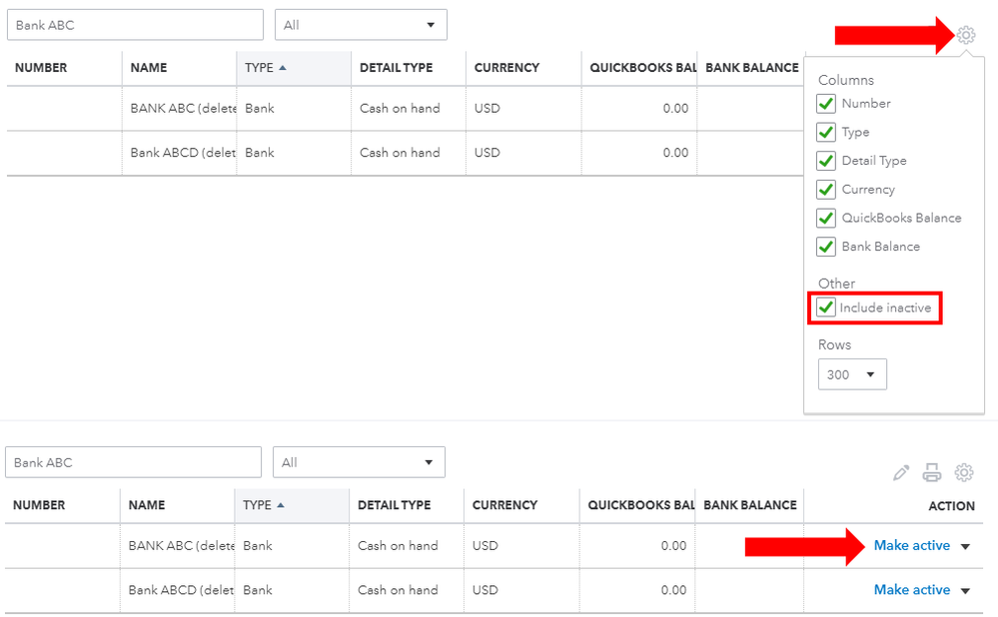Toggle the Bank Balance column checkbox
The width and height of the screenshot is (998, 617).
click(x=825, y=247)
